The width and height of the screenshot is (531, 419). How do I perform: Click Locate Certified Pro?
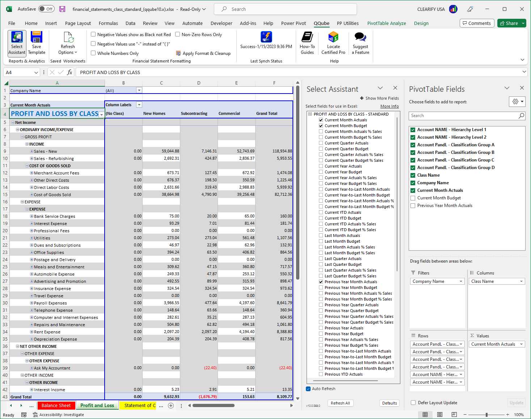tap(333, 43)
